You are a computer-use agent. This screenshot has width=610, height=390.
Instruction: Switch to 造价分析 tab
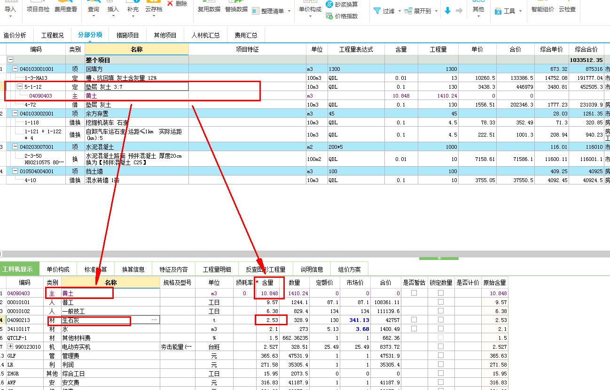[15, 35]
